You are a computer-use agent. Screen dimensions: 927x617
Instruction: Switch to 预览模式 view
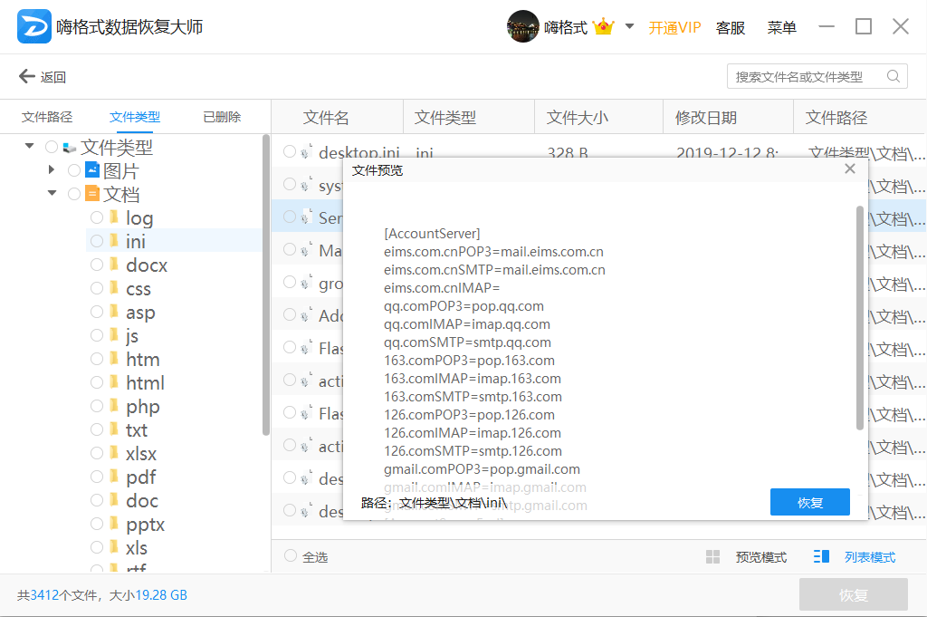tap(760, 557)
